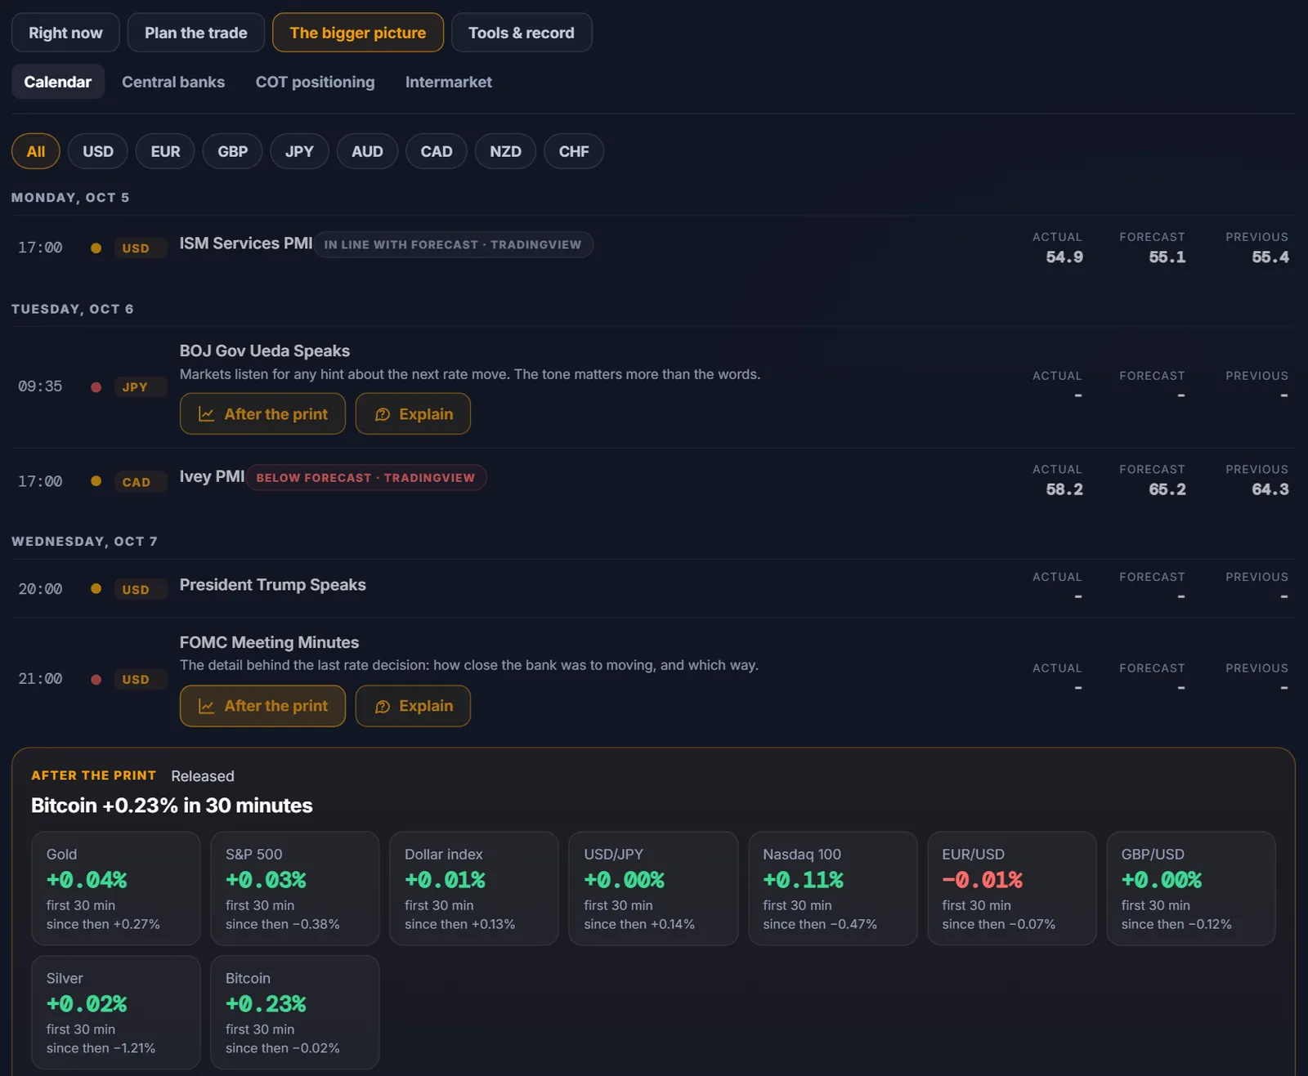1308x1076 pixels.
Task: Click After the print for BOJ Gov Ueda Speaks
Action: [262, 414]
